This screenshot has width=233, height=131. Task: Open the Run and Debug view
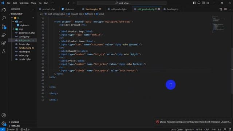[x=4, y=35]
